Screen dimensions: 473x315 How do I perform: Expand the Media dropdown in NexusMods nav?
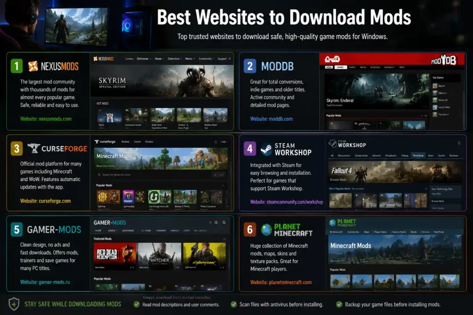[190, 59]
